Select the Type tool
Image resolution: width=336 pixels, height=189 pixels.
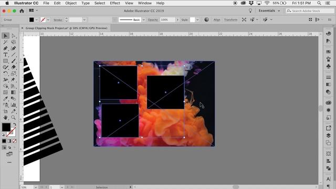[6, 55]
